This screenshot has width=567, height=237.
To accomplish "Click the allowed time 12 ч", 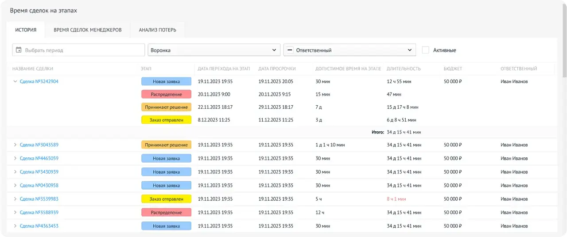I will click(320, 212).
